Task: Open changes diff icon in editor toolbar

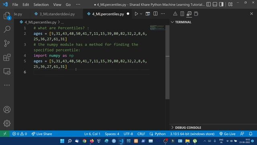Action: point(148,14)
